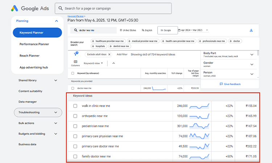Open Business data
The width and height of the screenshot is (272, 163).
pyautogui.click(x=28, y=144)
